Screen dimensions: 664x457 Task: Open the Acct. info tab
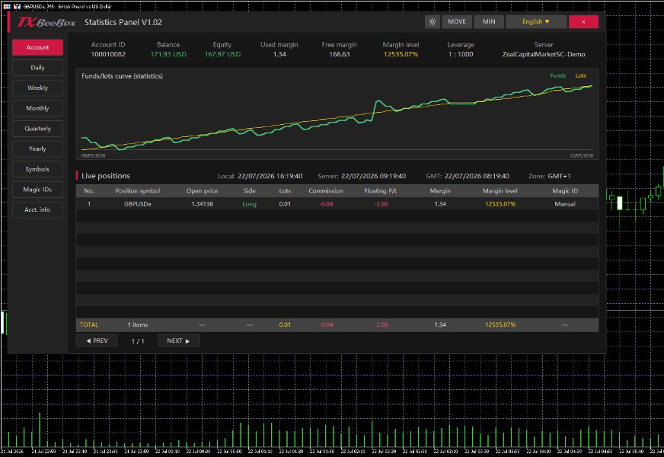click(x=37, y=210)
